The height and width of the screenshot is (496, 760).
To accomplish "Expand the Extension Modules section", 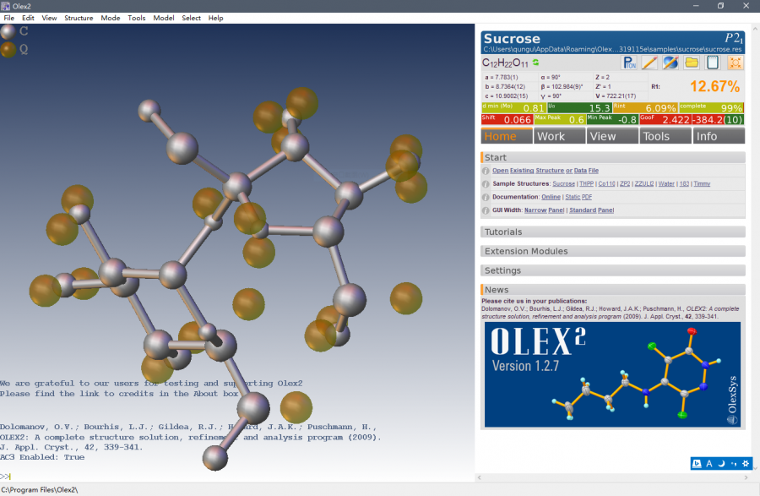I will [613, 251].
